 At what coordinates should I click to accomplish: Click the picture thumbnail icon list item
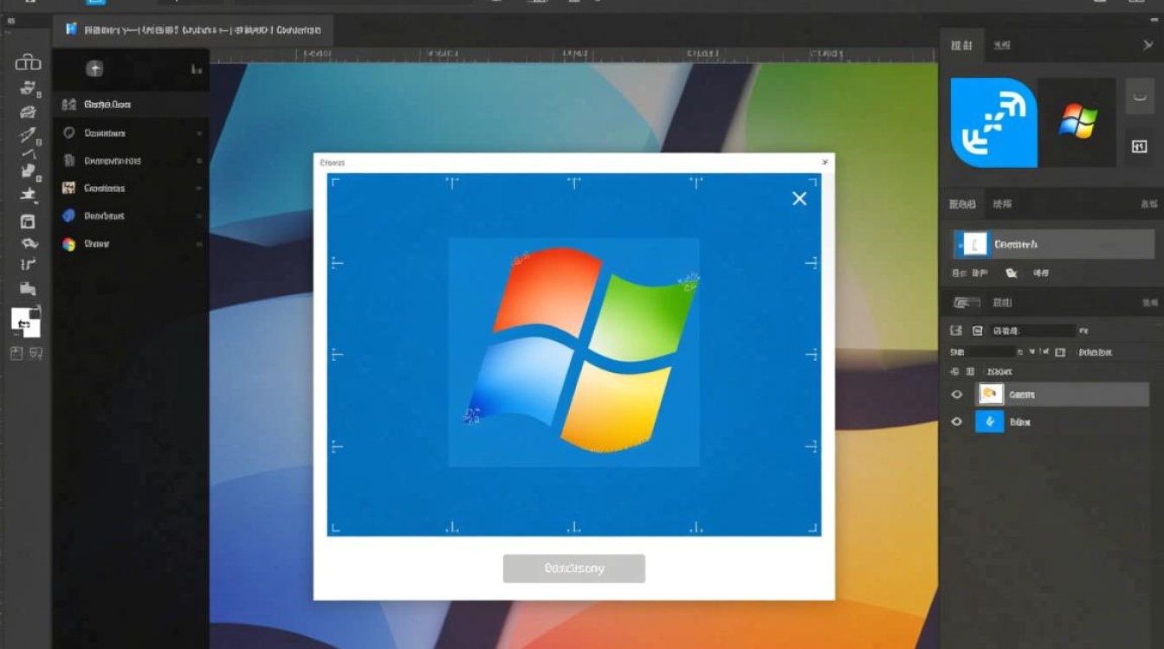tap(69, 188)
